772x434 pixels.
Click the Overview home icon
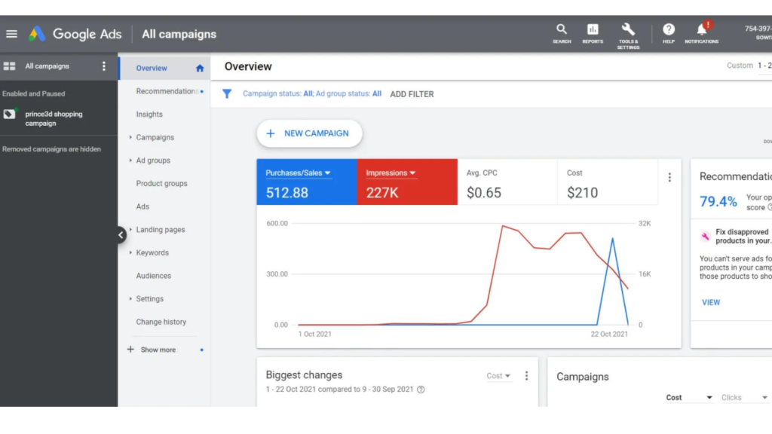point(199,69)
